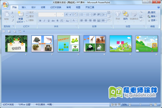Screen dimensions: 162x108
Task: Toggle Bold formatting
Action: coord(40,21)
